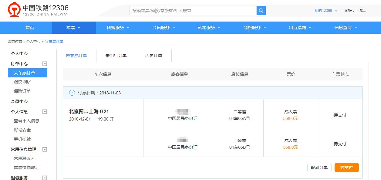Collapse the 个人信息 sidebar section

click(44, 111)
